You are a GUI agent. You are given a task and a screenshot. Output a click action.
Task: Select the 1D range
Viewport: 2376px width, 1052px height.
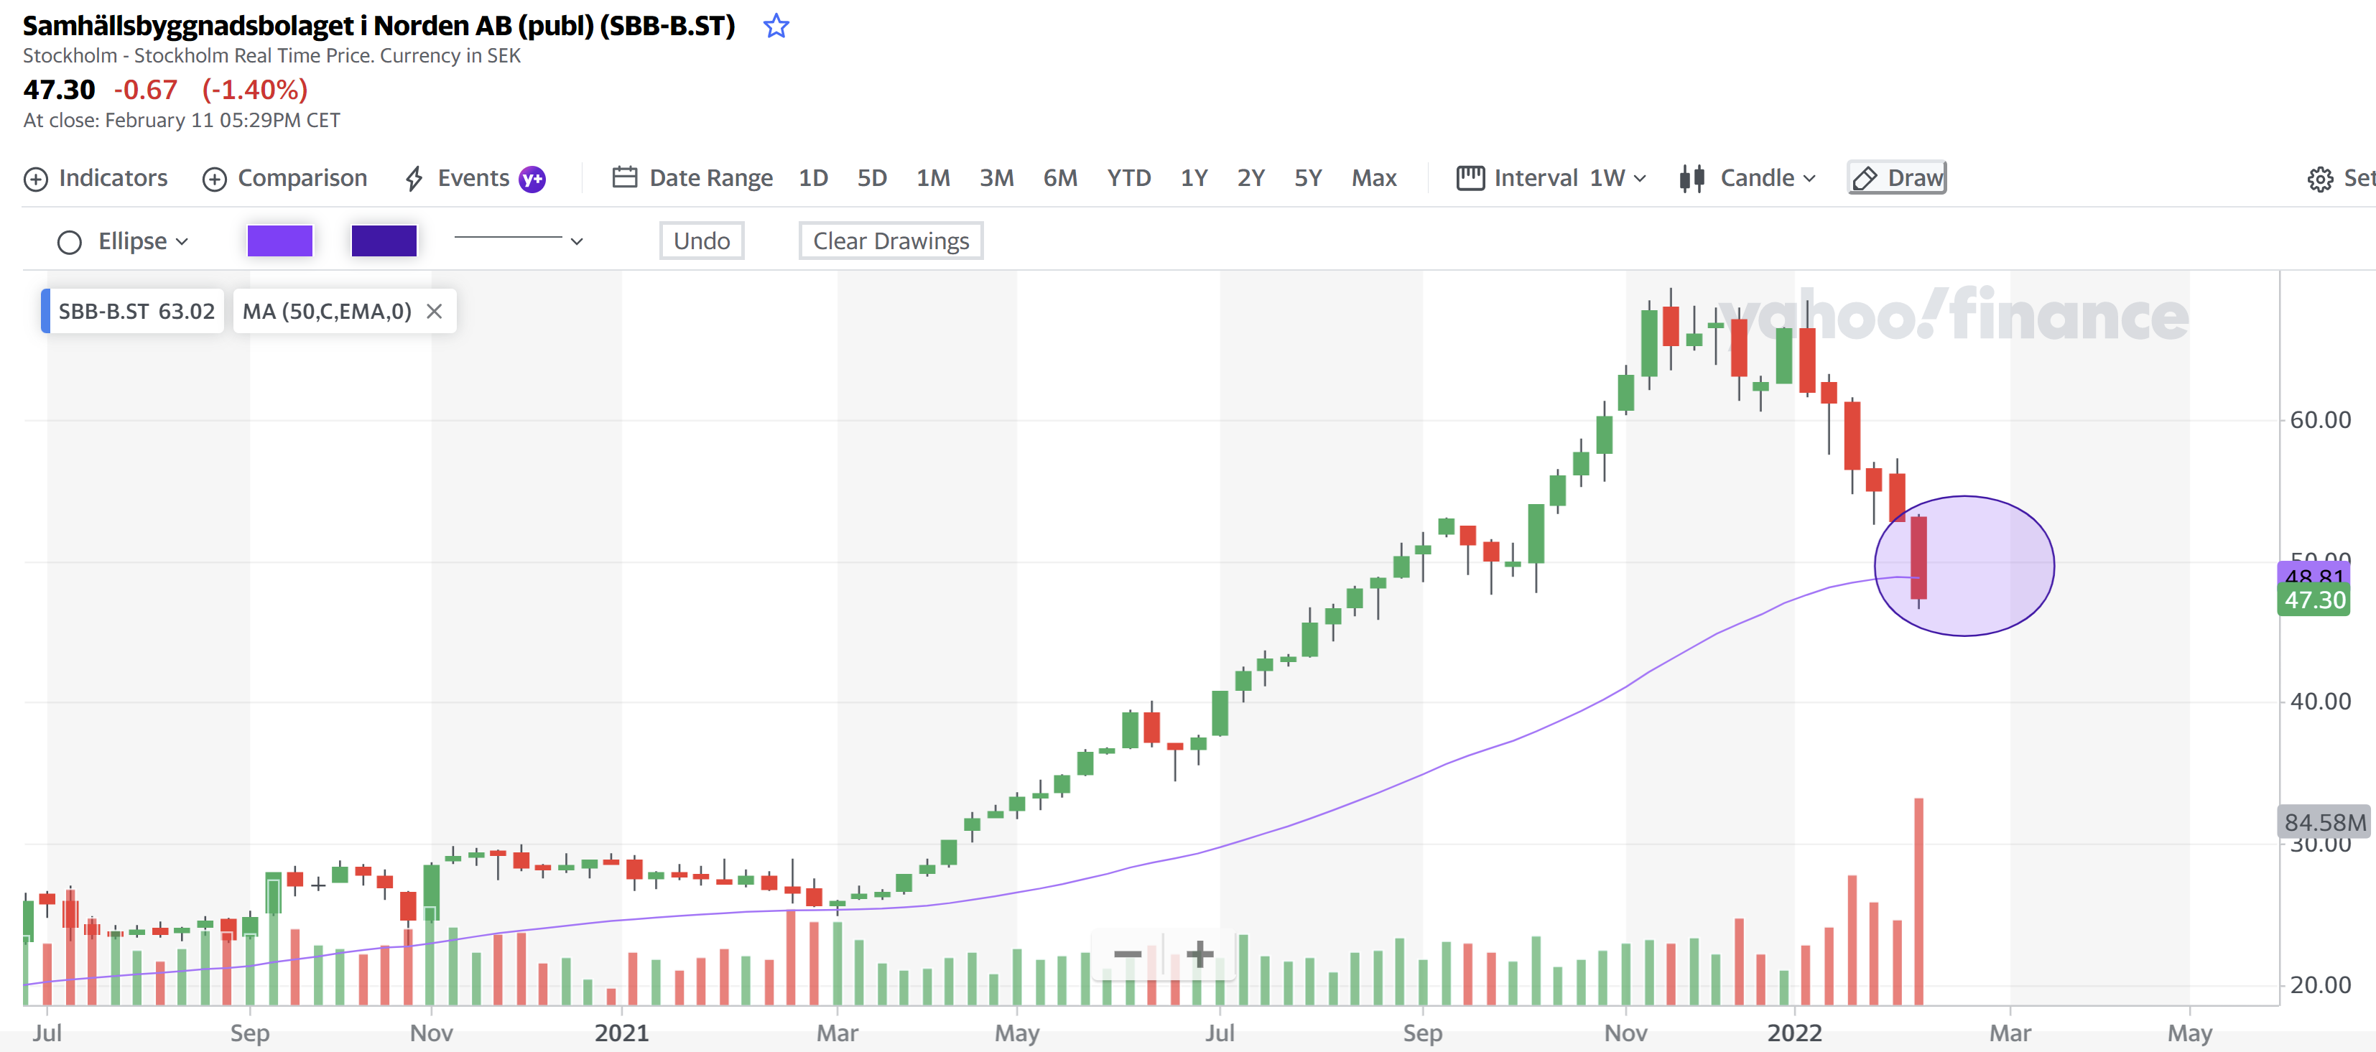pos(812,178)
